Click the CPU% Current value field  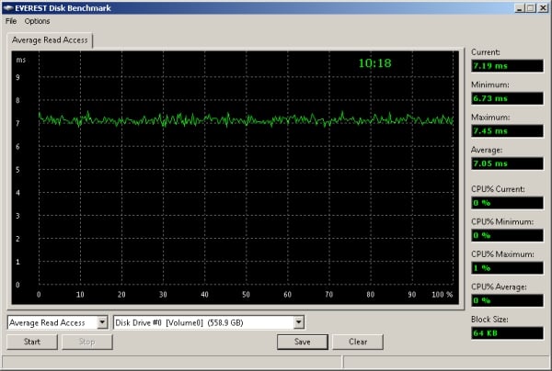click(506, 202)
